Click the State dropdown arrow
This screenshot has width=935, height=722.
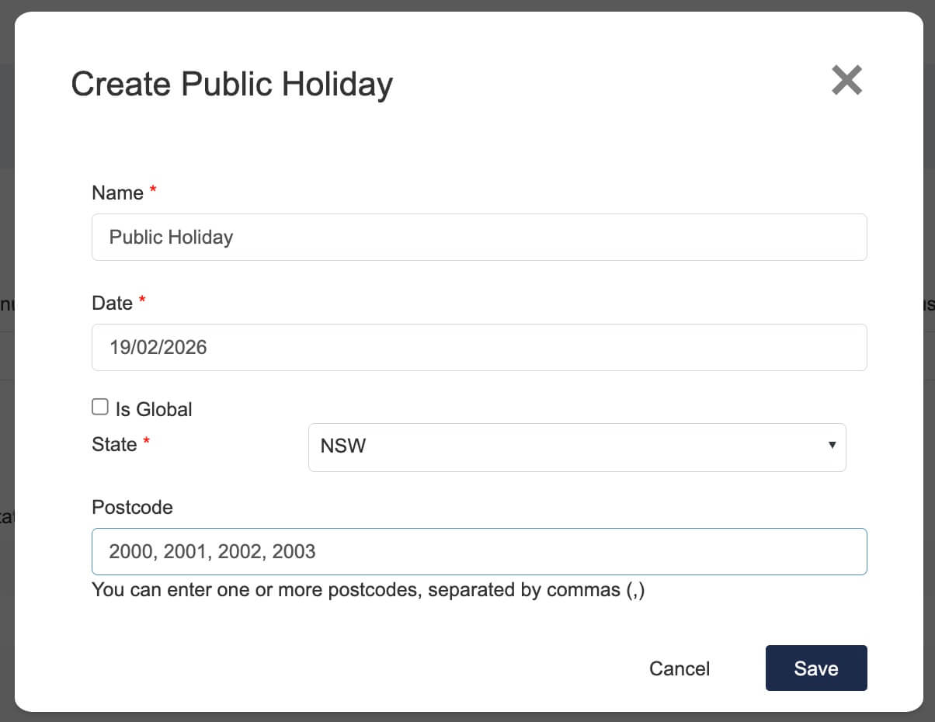[832, 446]
